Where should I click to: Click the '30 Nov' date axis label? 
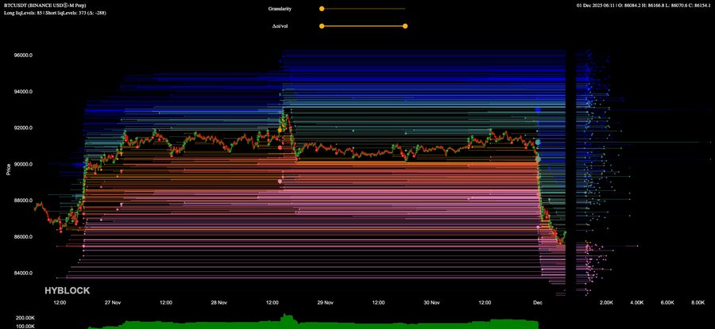pyautogui.click(x=431, y=302)
